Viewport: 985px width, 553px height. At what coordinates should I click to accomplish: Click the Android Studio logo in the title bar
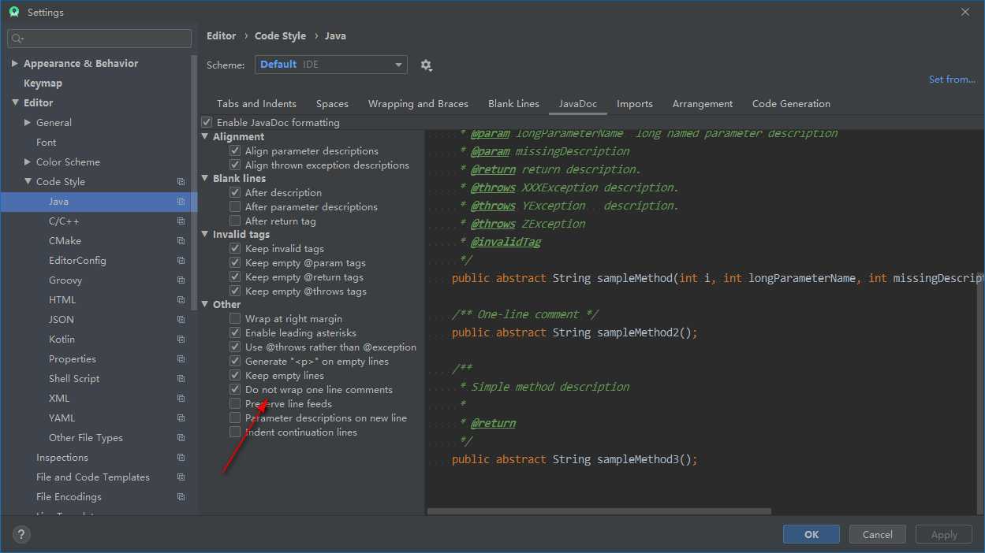[14, 12]
